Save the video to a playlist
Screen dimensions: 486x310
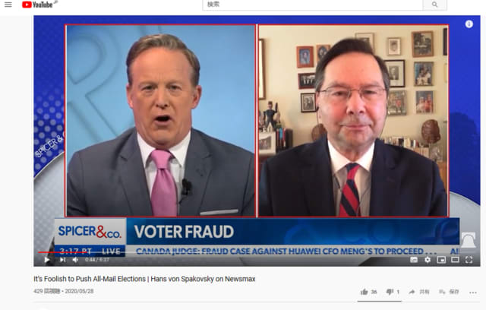tap(450, 292)
